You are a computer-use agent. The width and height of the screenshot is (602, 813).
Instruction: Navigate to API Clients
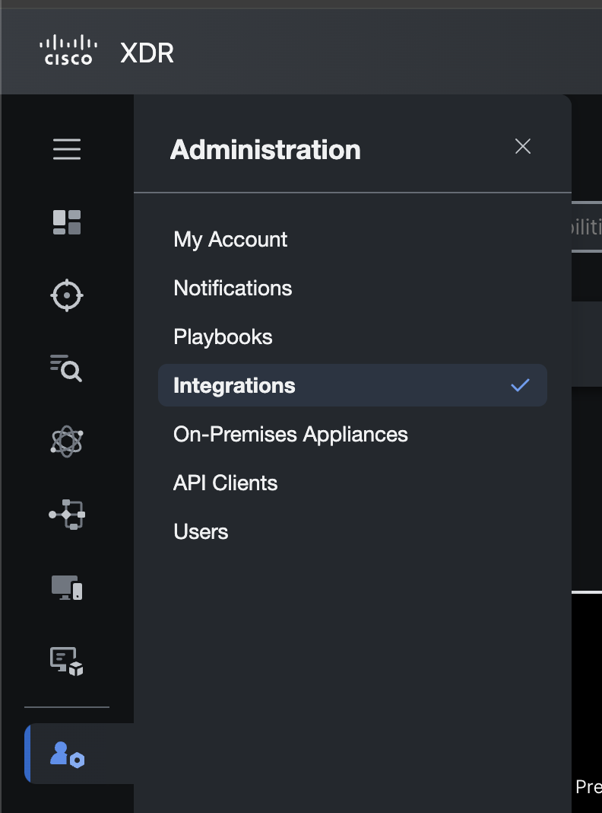226,483
